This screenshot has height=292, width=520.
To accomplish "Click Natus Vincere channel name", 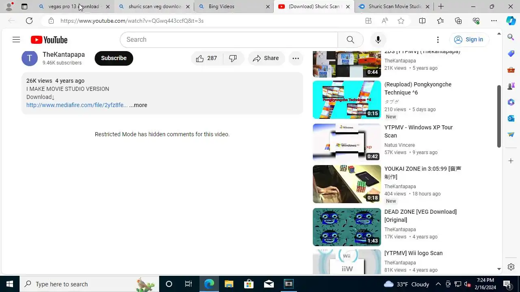I will pyautogui.click(x=400, y=145).
